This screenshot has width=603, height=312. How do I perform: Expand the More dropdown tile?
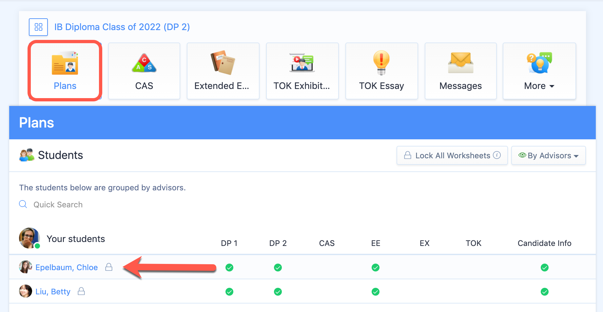tap(539, 71)
